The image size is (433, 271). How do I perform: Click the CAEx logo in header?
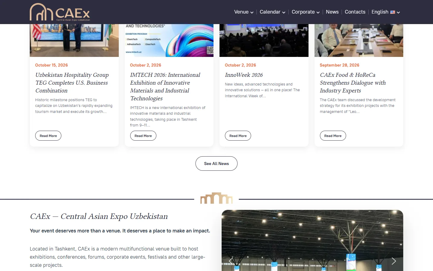(60, 12)
